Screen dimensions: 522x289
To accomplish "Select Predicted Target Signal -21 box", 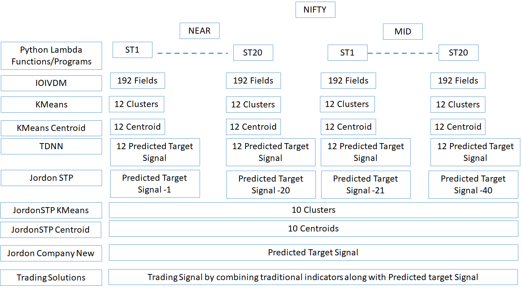I will point(365,184).
